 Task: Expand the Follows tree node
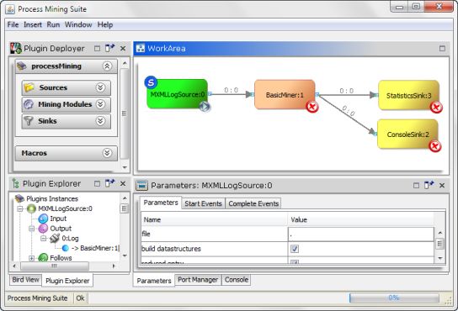31,258
